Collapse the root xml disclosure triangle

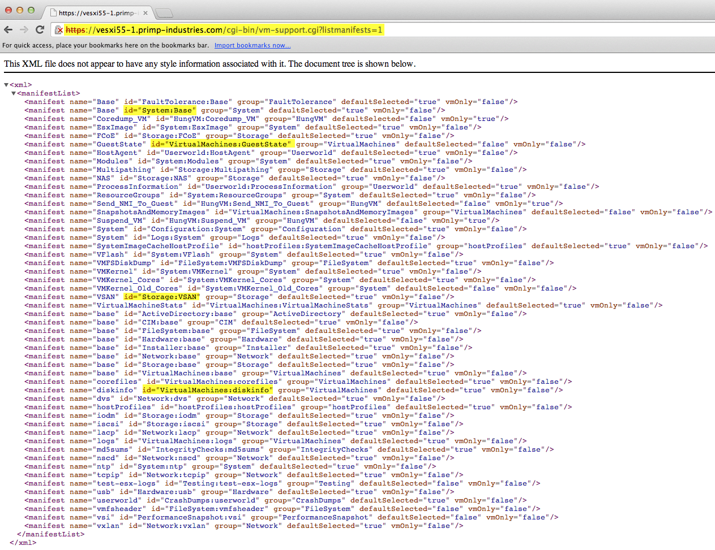(x=6, y=84)
